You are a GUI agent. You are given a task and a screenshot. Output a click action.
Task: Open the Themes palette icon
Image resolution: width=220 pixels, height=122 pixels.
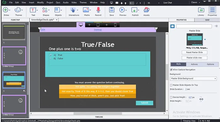pos(18,10)
